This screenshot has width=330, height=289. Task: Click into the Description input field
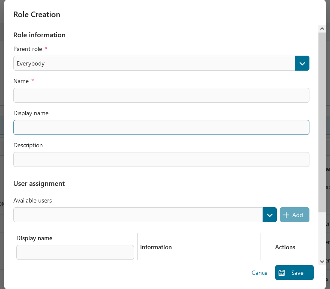(161, 160)
